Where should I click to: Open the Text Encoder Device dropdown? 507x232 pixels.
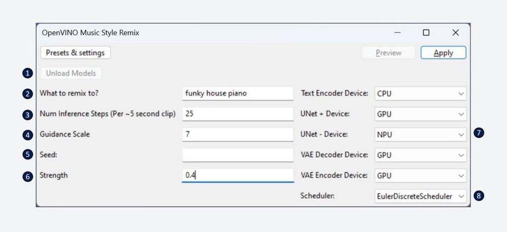pyautogui.click(x=420, y=94)
